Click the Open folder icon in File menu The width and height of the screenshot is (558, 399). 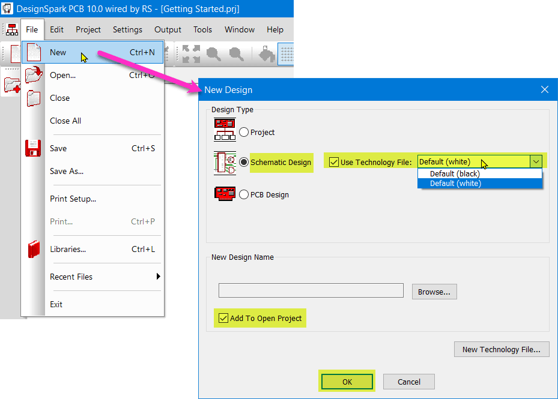[x=34, y=75]
